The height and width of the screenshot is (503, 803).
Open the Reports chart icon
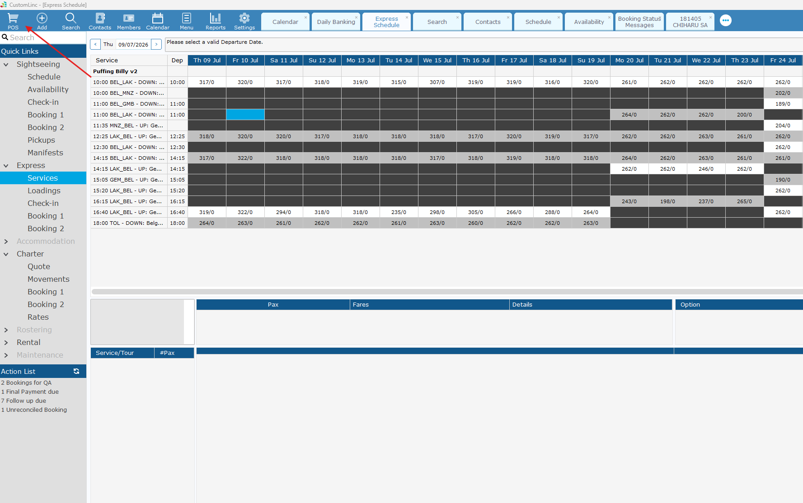(x=216, y=19)
